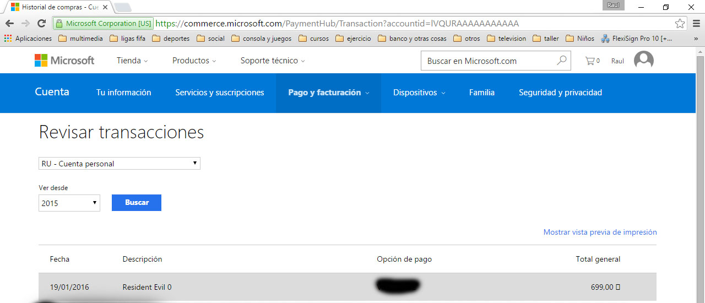Viewport: 705px width, 303px height.
Task: Click the 699,00 total amount
Action: [x=605, y=287]
